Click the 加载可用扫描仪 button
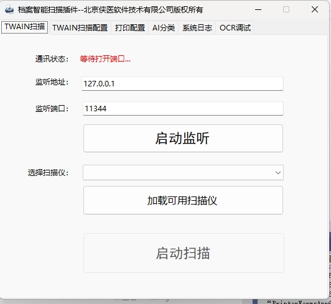 [183, 200]
